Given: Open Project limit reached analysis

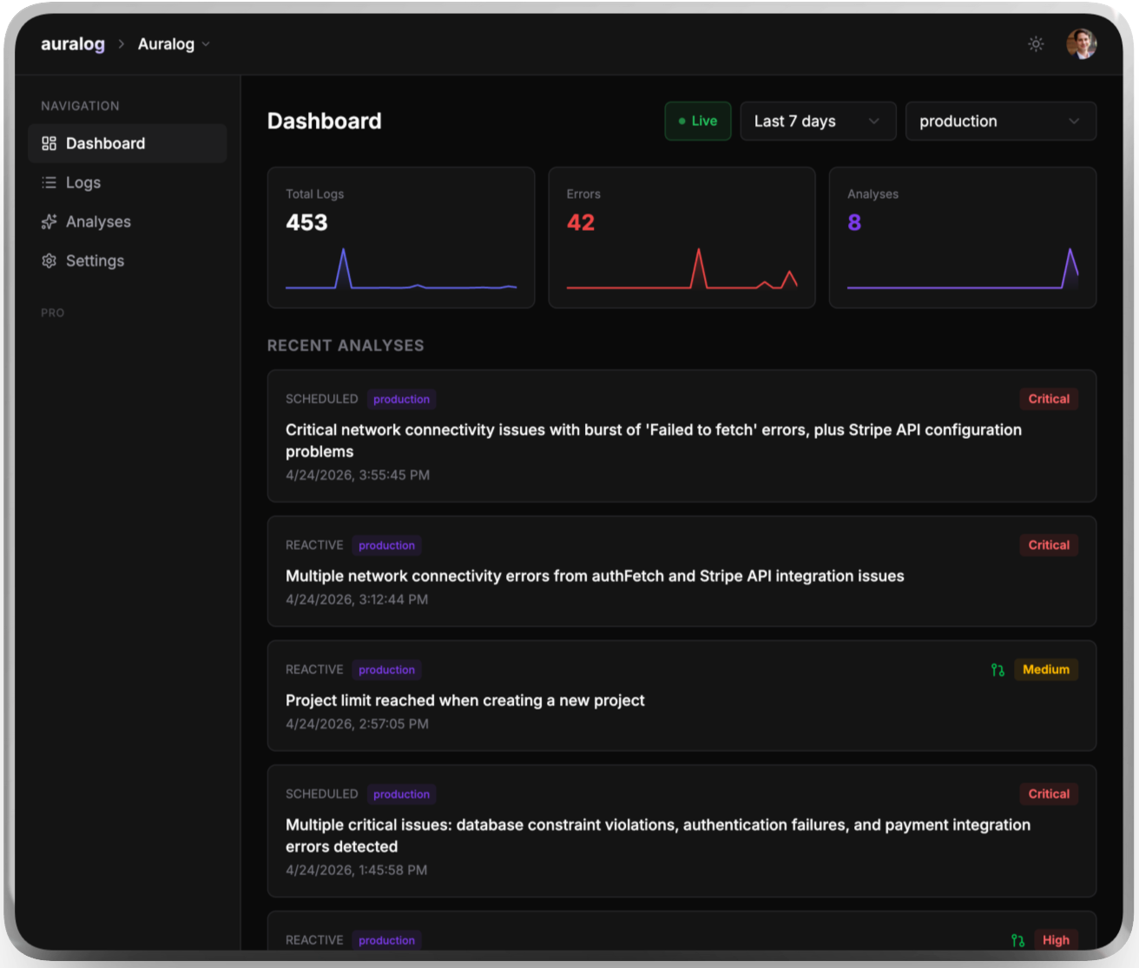Looking at the screenshot, I should pos(681,696).
